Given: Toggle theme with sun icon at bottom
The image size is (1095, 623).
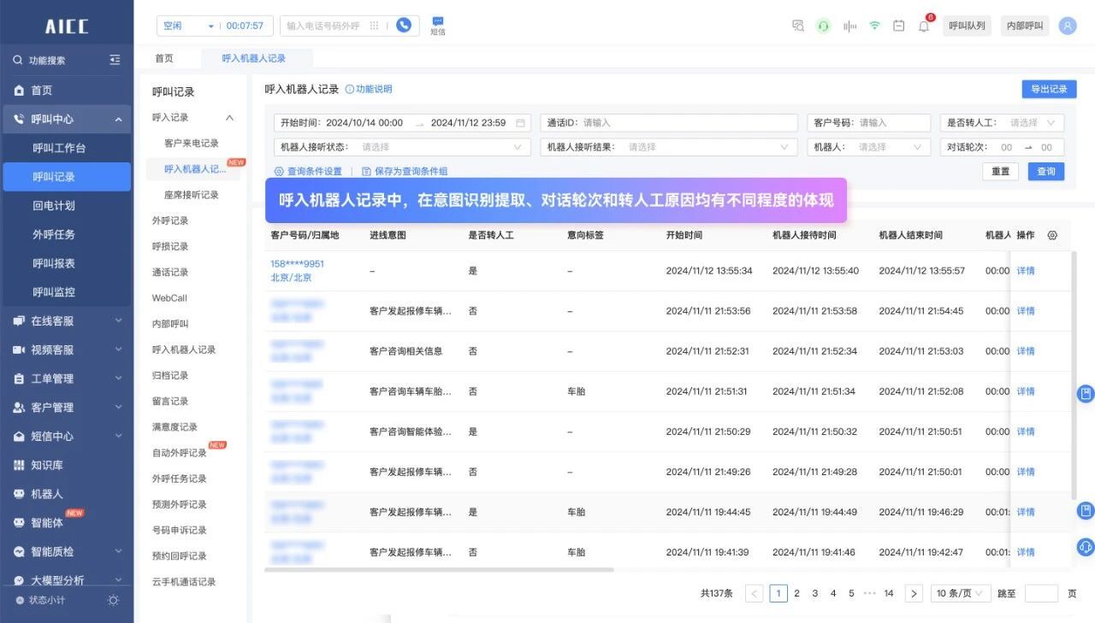Looking at the screenshot, I should pos(113,600).
